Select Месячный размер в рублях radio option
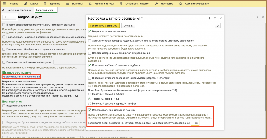267x139 pixels. point(90,94)
